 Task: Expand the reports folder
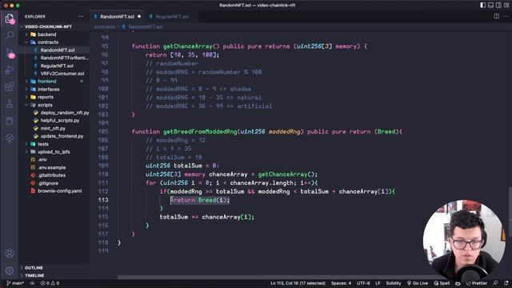(46, 97)
